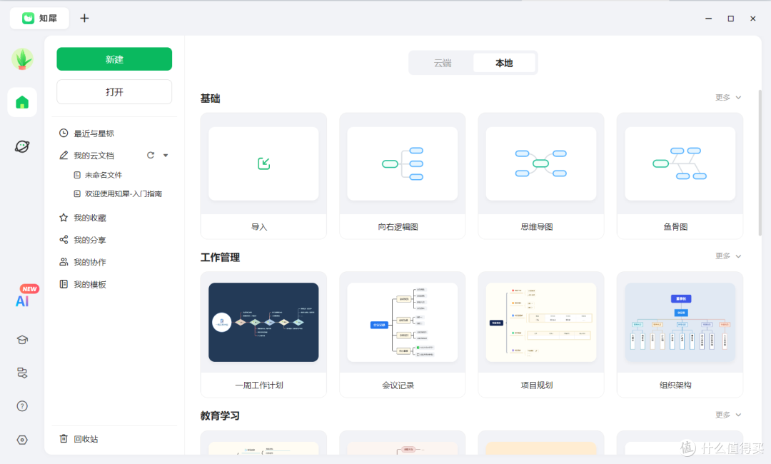Click the 工作管理 section heading
Viewport: 771px width, 464px height.
[220, 257]
